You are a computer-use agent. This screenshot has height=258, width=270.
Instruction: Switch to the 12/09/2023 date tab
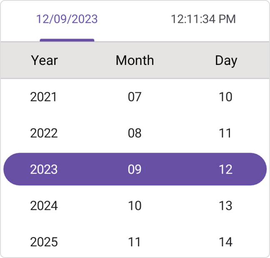[x=67, y=19]
